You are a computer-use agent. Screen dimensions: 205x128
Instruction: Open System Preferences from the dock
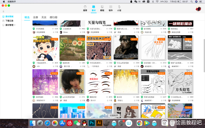(x=121, y=123)
